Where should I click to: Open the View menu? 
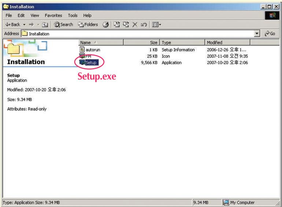[35, 15]
